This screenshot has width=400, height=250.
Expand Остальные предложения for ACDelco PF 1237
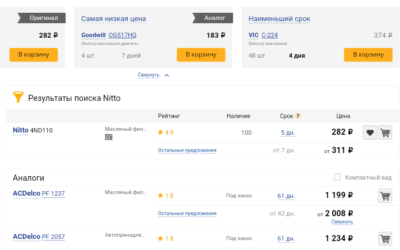187,213
